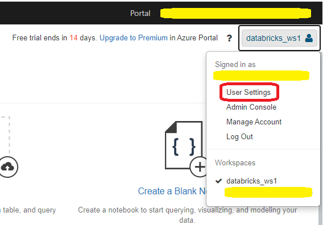Click the curly braces notebook icon

tap(184, 145)
